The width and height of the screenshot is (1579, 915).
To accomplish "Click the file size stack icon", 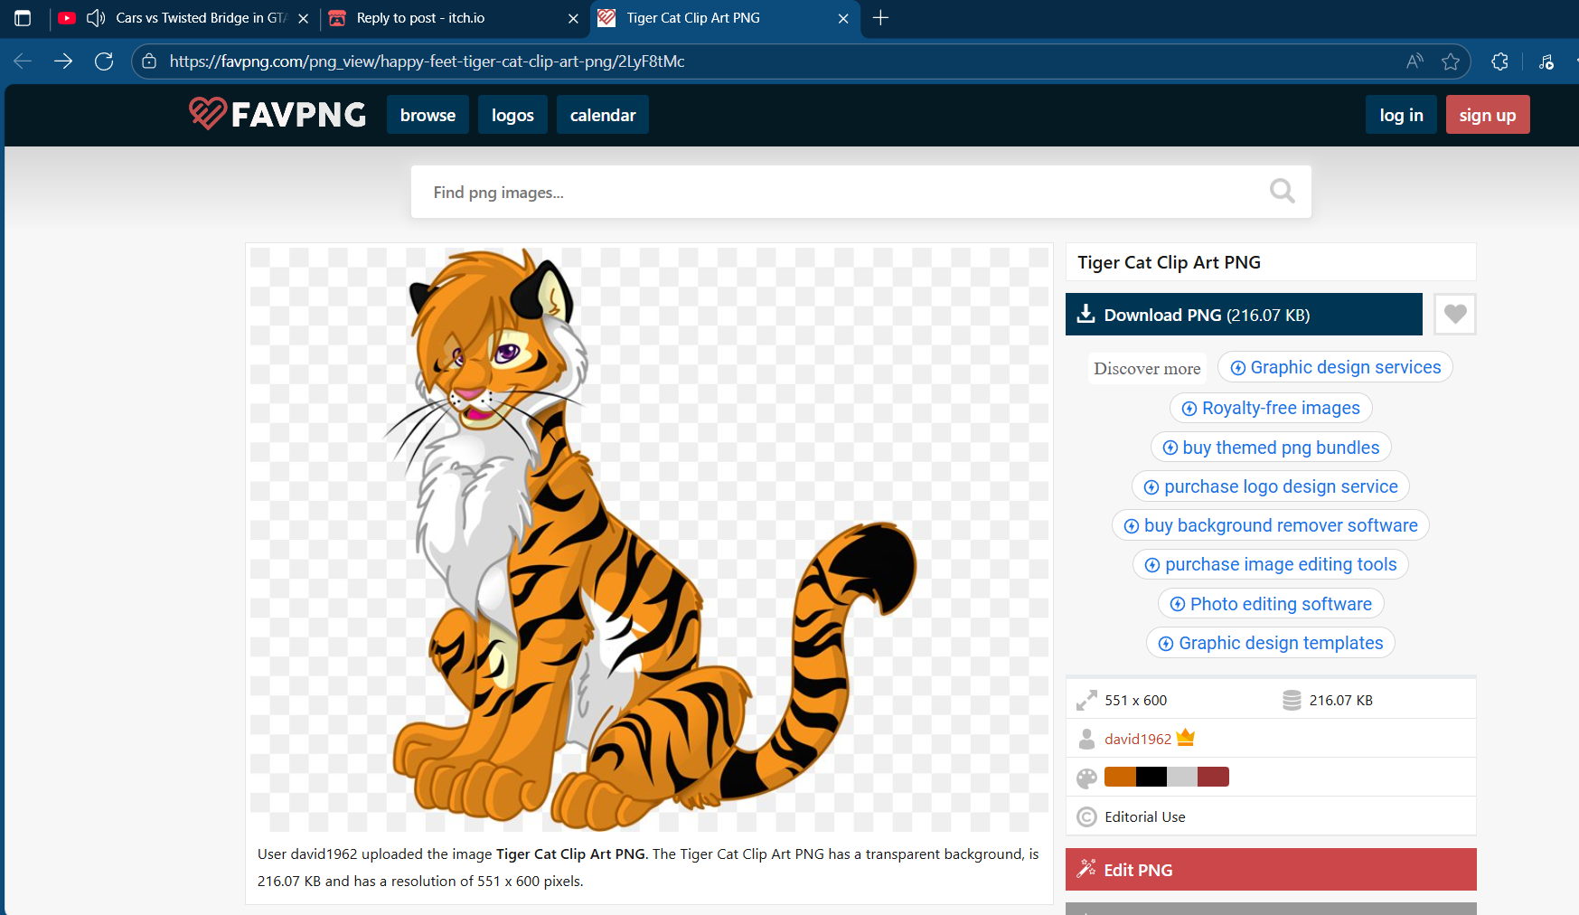I will pyautogui.click(x=1292, y=700).
